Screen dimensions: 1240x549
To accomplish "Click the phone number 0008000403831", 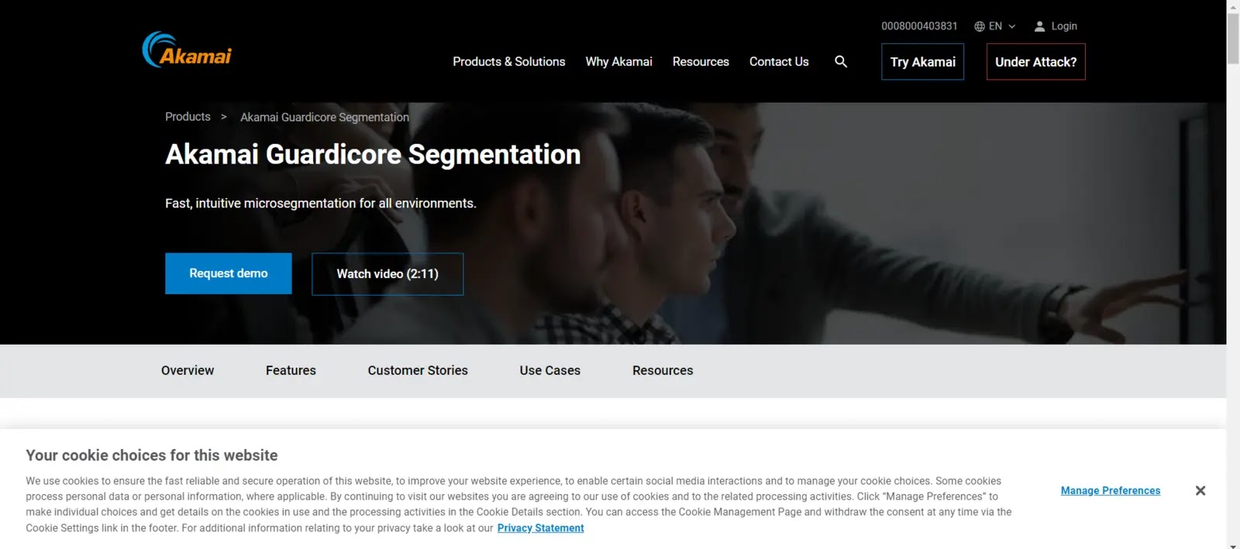I will pos(919,26).
